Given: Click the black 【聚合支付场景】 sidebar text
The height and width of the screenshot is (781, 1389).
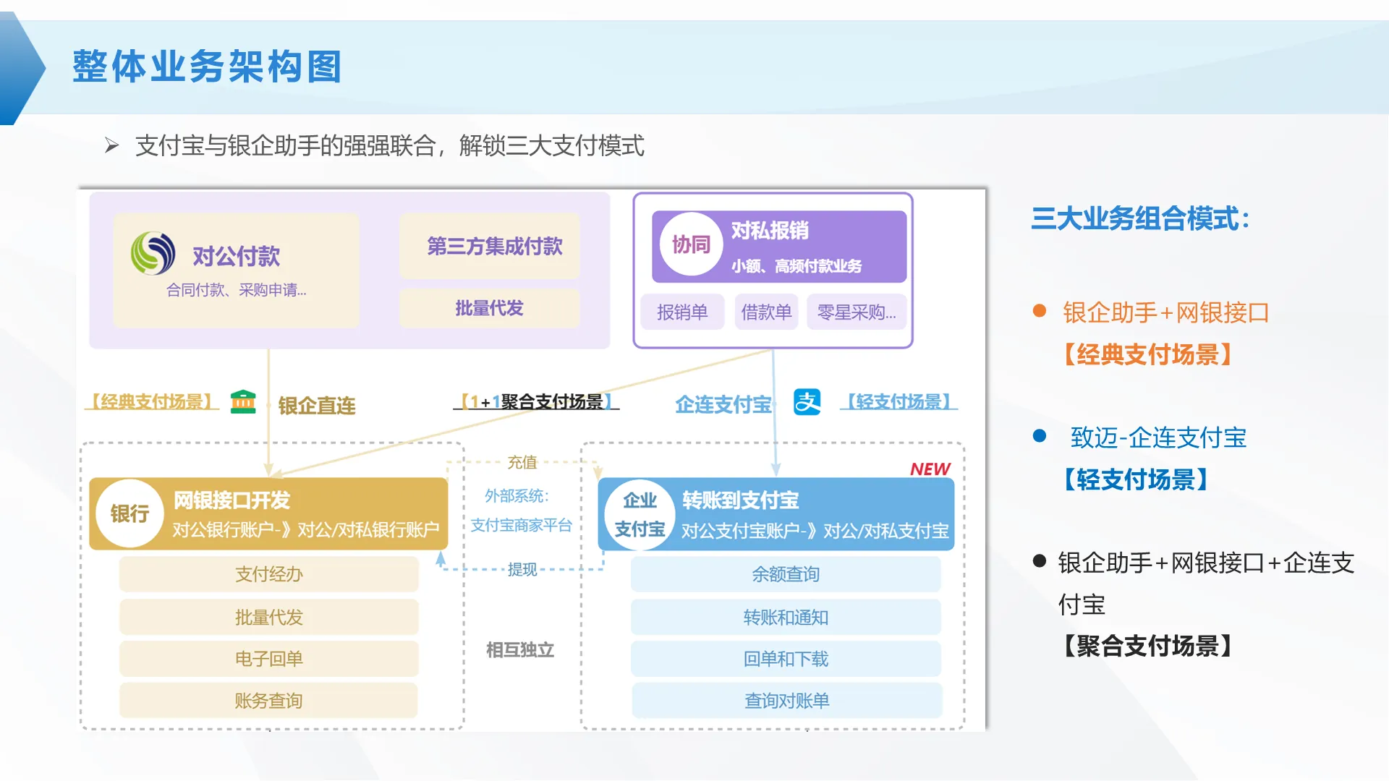Looking at the screenshot, I should click(x=1147, y=646).
